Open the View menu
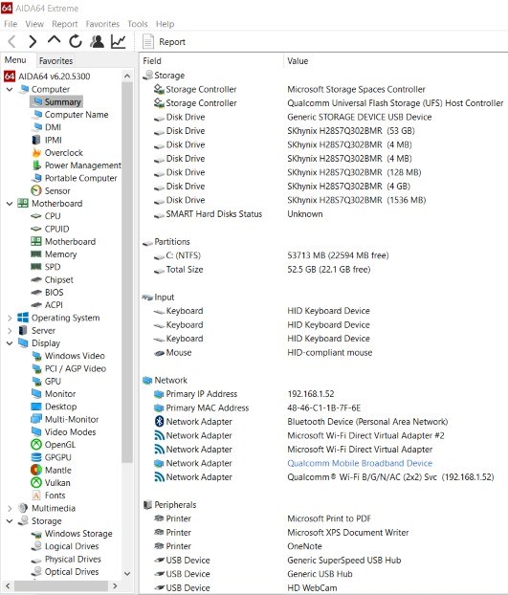The image size is (508, 595). (x=34, y=24)
